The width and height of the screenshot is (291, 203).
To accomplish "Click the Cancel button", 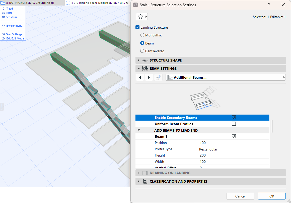I will (240, 196).
